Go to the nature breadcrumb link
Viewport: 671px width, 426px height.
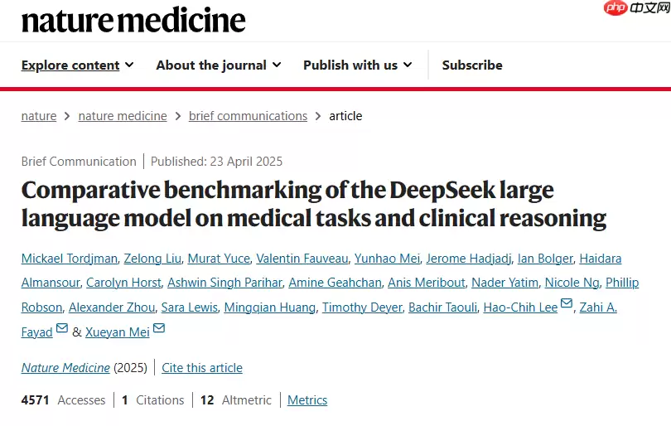pos(39,116)
